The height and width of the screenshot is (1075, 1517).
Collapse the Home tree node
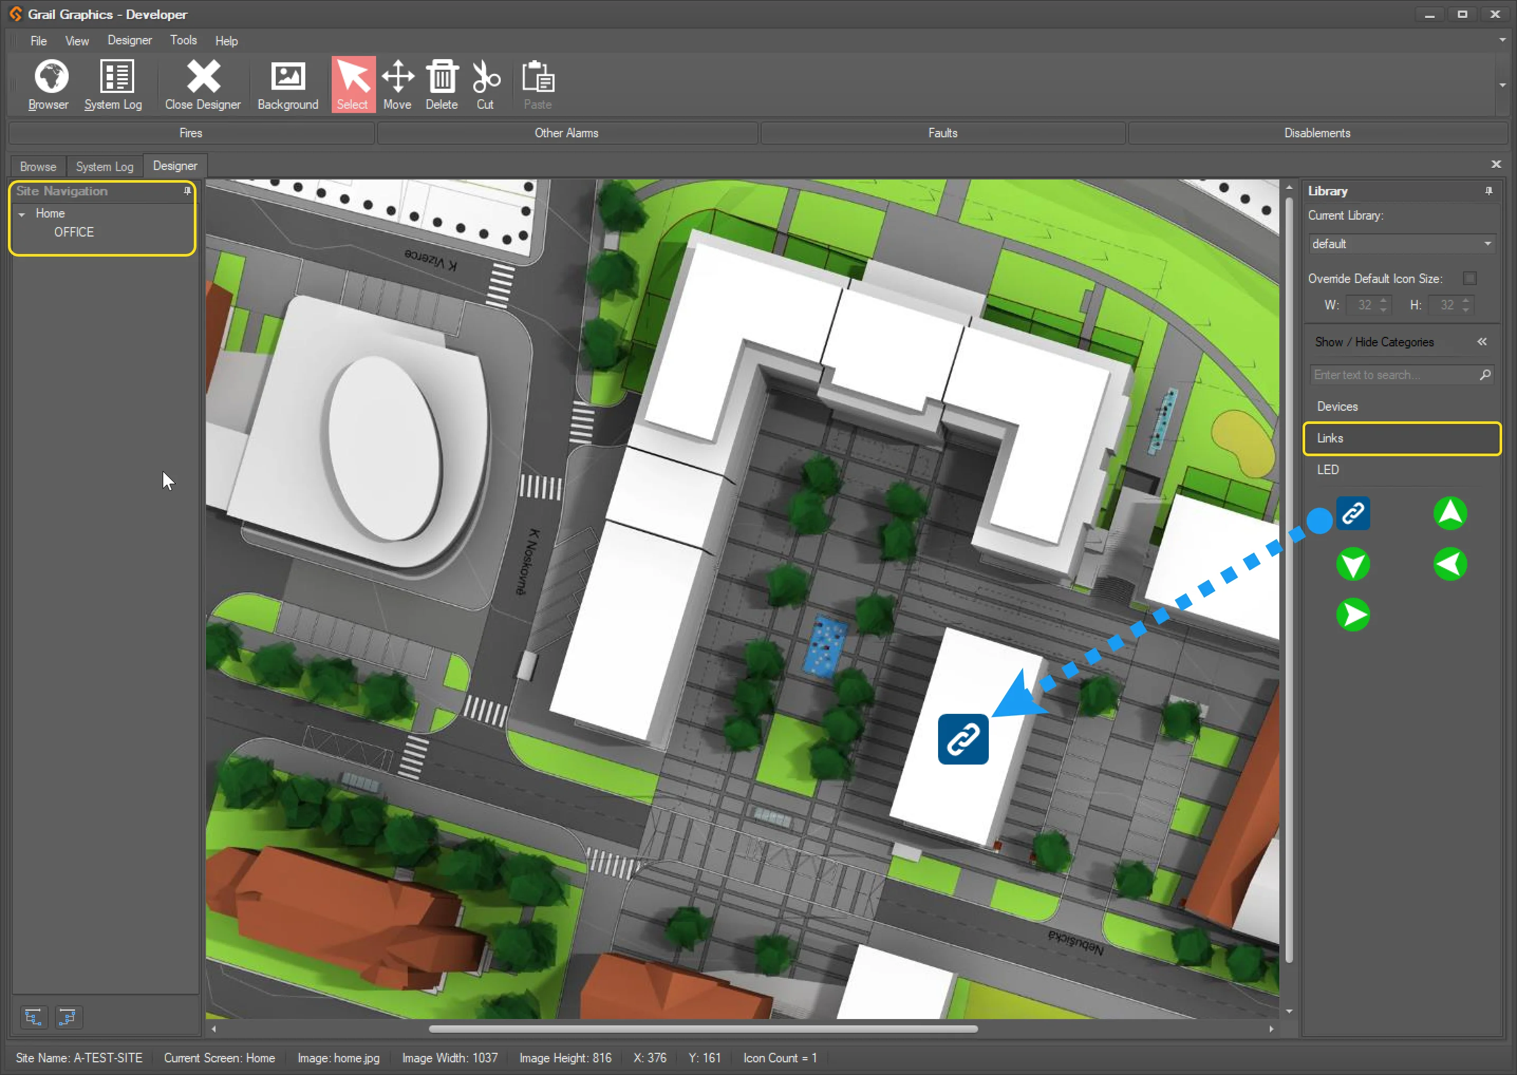[x=22, y=214]
